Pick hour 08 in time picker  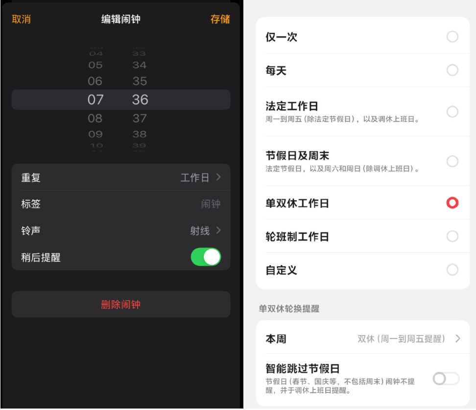click(x=95, y=118)
